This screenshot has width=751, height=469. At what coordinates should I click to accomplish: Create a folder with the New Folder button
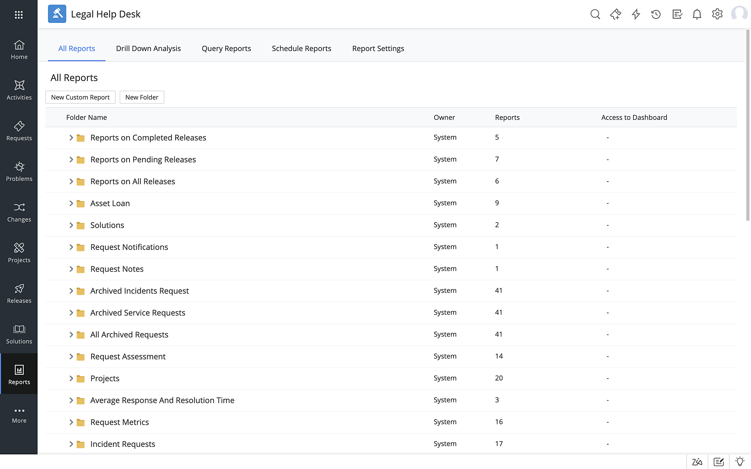coord(142,97)
